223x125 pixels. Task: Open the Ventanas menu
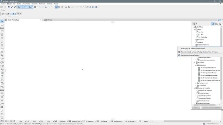point(49,4)
